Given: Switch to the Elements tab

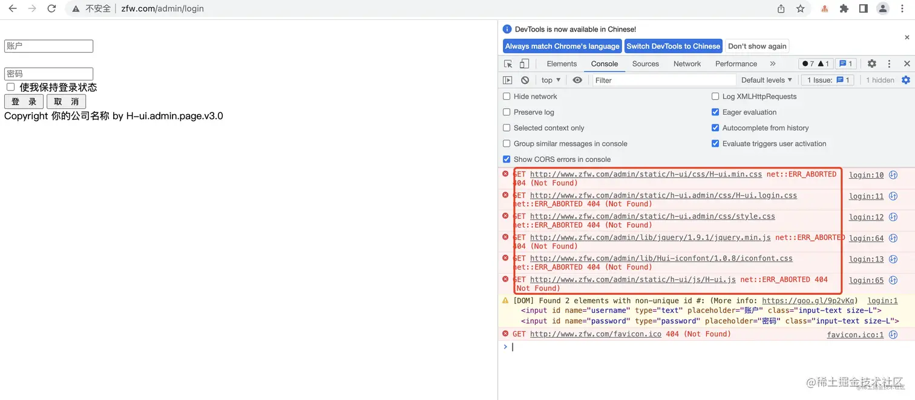Looking at the screenshot, I should [x=562, y=63].
